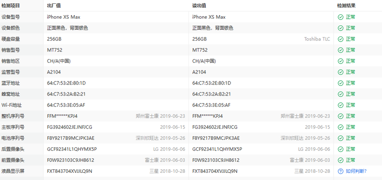Click read 三星 2018-10-28 note
Screen dimensions: 382x180
(312, 171)
